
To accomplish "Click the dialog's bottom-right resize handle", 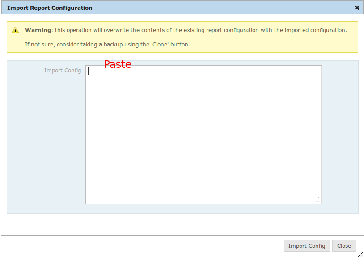I will point(360,254).
